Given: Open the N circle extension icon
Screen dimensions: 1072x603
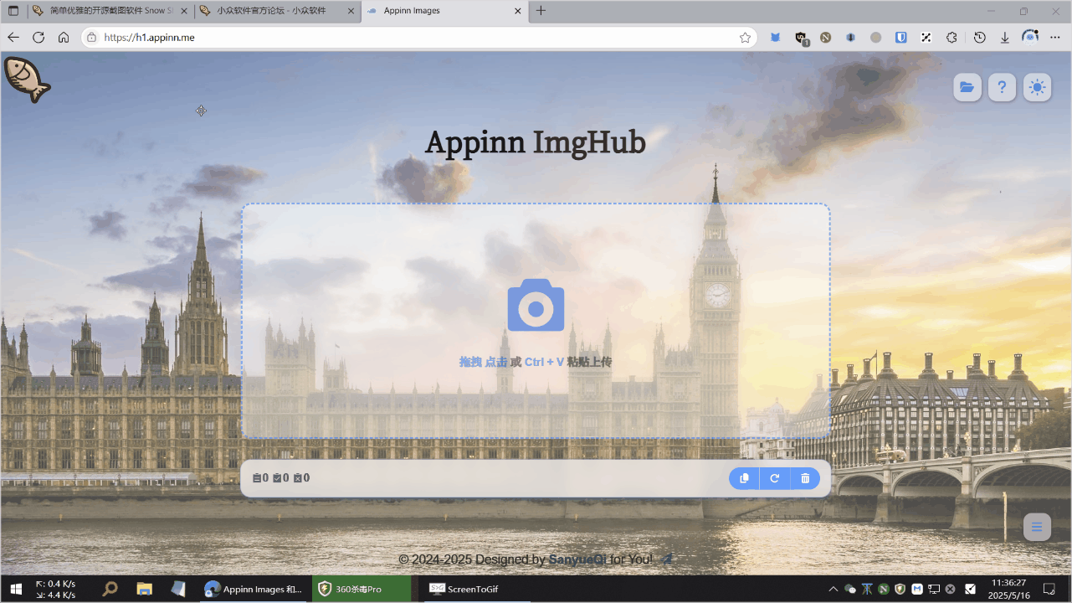Looking at the screenshot, I should (x=826, y=38).
